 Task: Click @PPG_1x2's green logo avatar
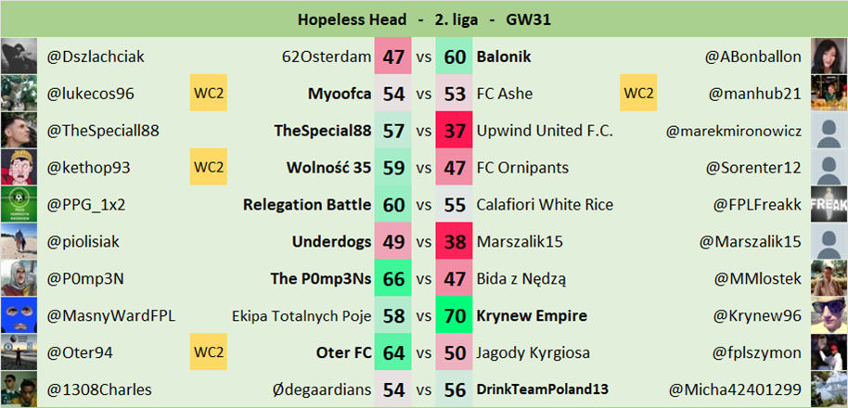[x=19, y=204]
